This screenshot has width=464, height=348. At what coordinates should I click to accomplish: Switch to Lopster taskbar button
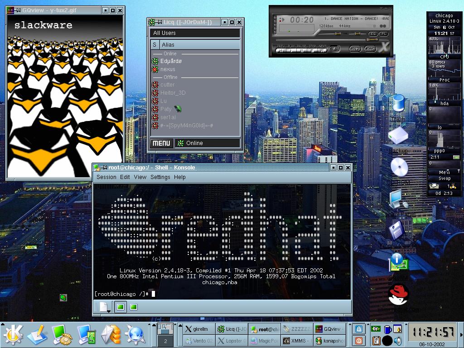point(232,341)
